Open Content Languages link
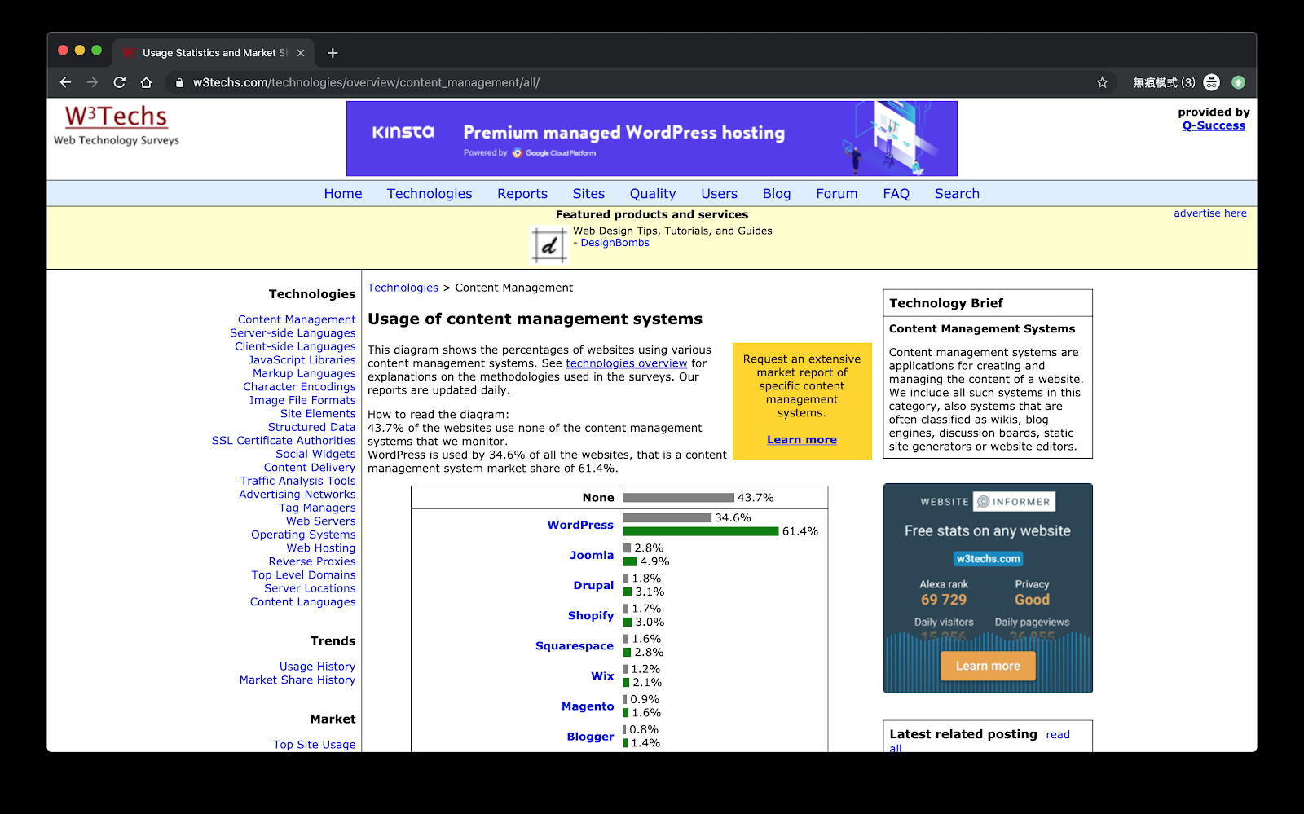The image size is (1304, 814). (302, 602)
